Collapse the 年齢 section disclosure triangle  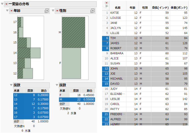click(x=7, y=11)
